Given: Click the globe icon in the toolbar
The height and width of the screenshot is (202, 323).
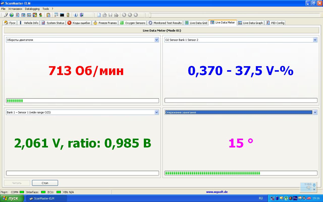Looking at the screenshot, I should click(x=12, y=15).
